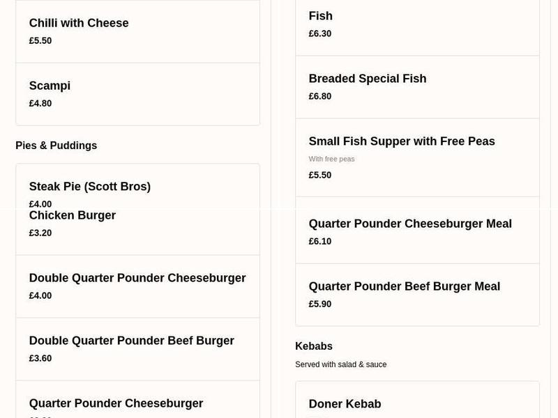Select the Chicken Burger item
The image size is (558, 418).
pos(72,215)
